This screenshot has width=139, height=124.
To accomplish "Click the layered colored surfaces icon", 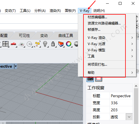I will point(61,44).
